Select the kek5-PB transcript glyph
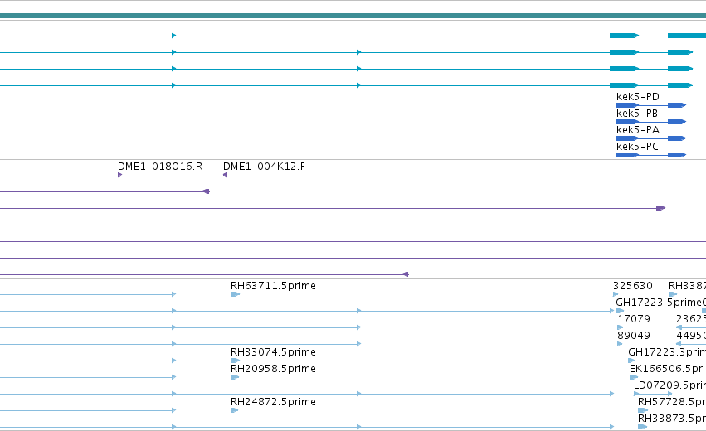The image size is (706, 431). (651, 122)
